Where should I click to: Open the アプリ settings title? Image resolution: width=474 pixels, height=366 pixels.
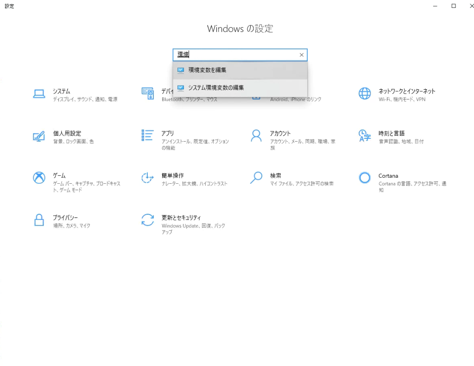pos(167,133)
